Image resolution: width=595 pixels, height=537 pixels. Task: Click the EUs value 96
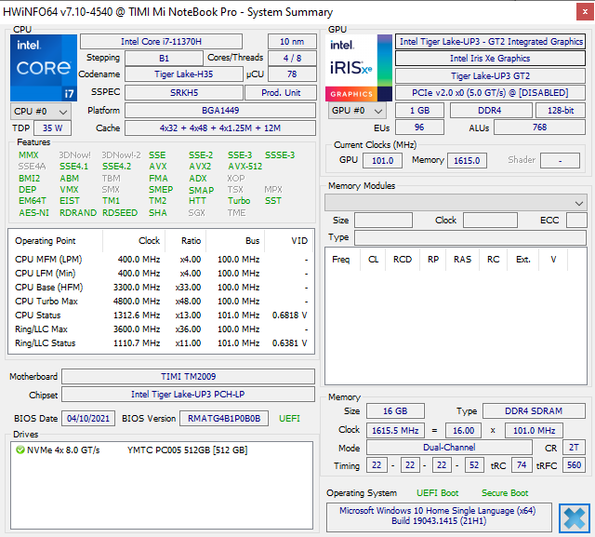pos(419,128)
